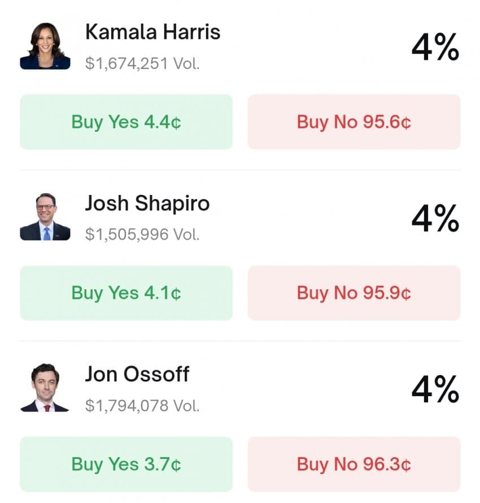480x503 pixels.
Task: Click the divider line above Jon Ossoff
Action: (240, 341)
